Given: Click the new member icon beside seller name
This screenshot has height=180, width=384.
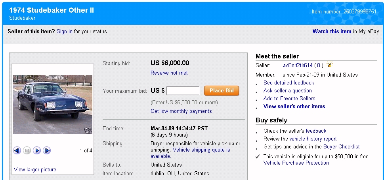Looking at the screenshot, I should point(330,65).
